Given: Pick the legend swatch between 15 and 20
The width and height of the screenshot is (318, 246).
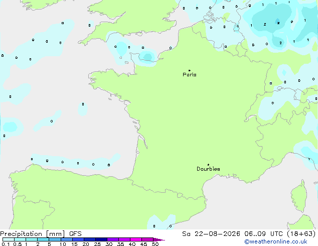Looking at the screenshot, I should click(x=78, y=239).
